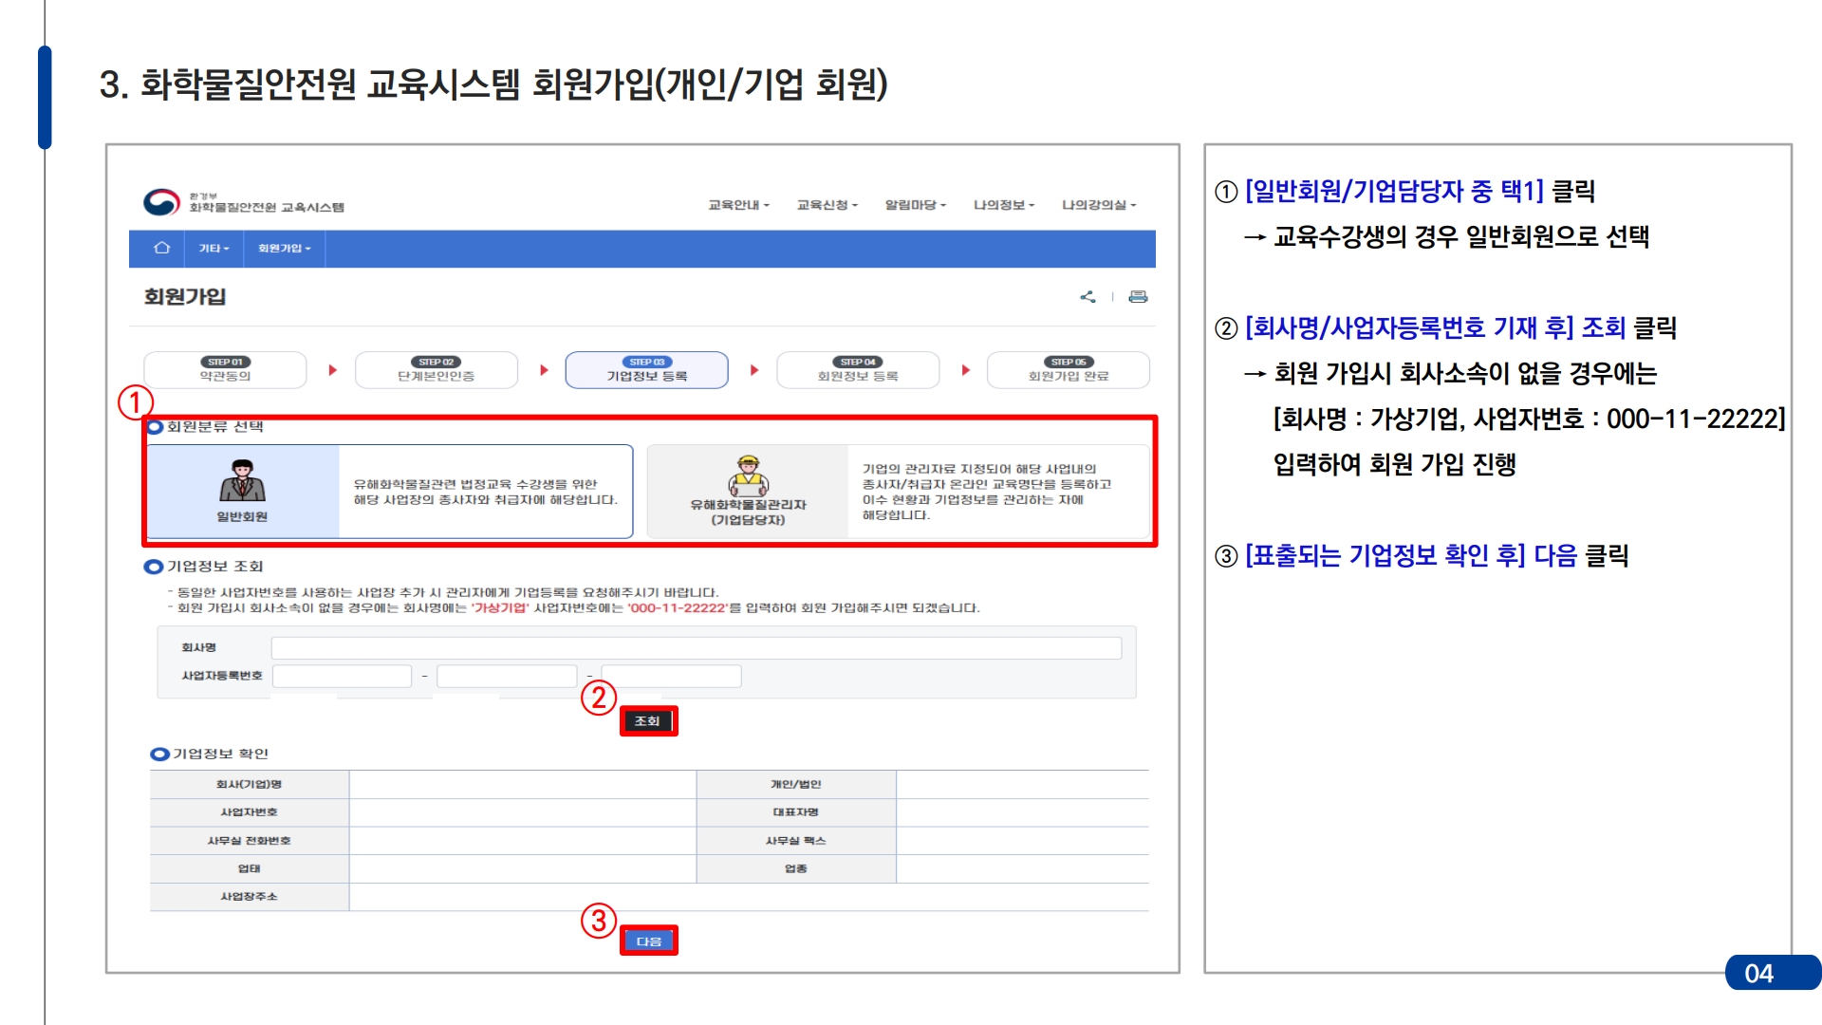The image size is (1822, 1025).
Task: Expand the 나의강의실 dropdown menu
Action: click(1098, 205)
